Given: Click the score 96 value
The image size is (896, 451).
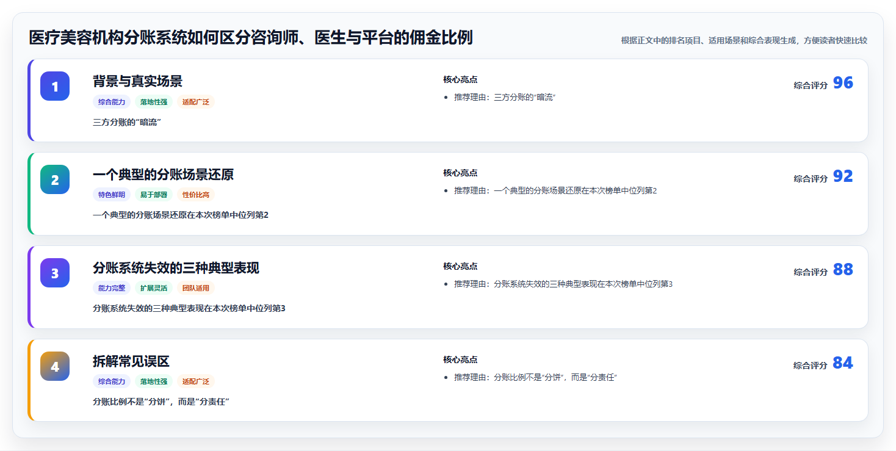Looking at the screenshot, I should point(843,83).
